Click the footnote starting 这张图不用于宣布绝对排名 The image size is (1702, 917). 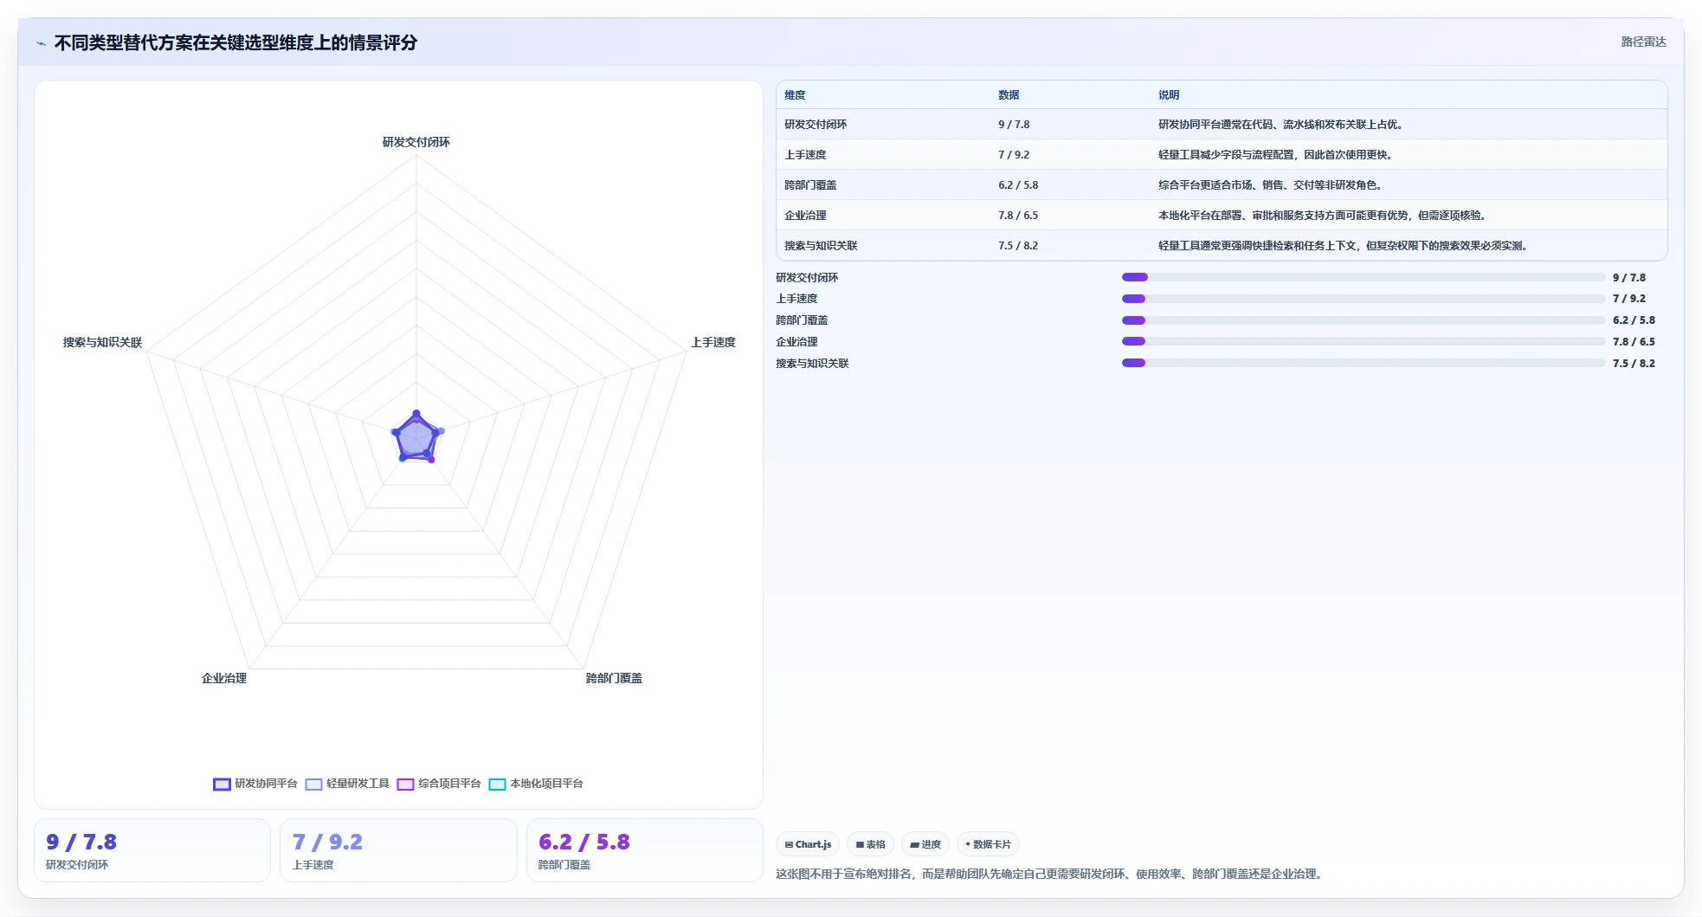click(1050, 874)
